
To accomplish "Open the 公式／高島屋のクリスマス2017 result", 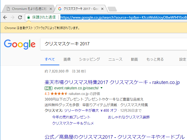I will (x=115, y=137).
